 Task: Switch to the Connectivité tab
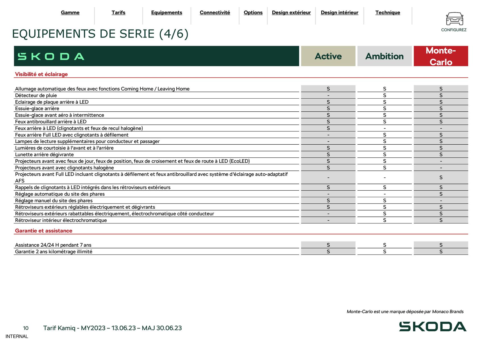(x=215, y=13)
